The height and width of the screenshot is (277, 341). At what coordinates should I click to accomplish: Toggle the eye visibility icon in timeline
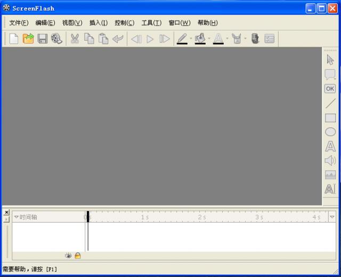(x=68, y=256)
